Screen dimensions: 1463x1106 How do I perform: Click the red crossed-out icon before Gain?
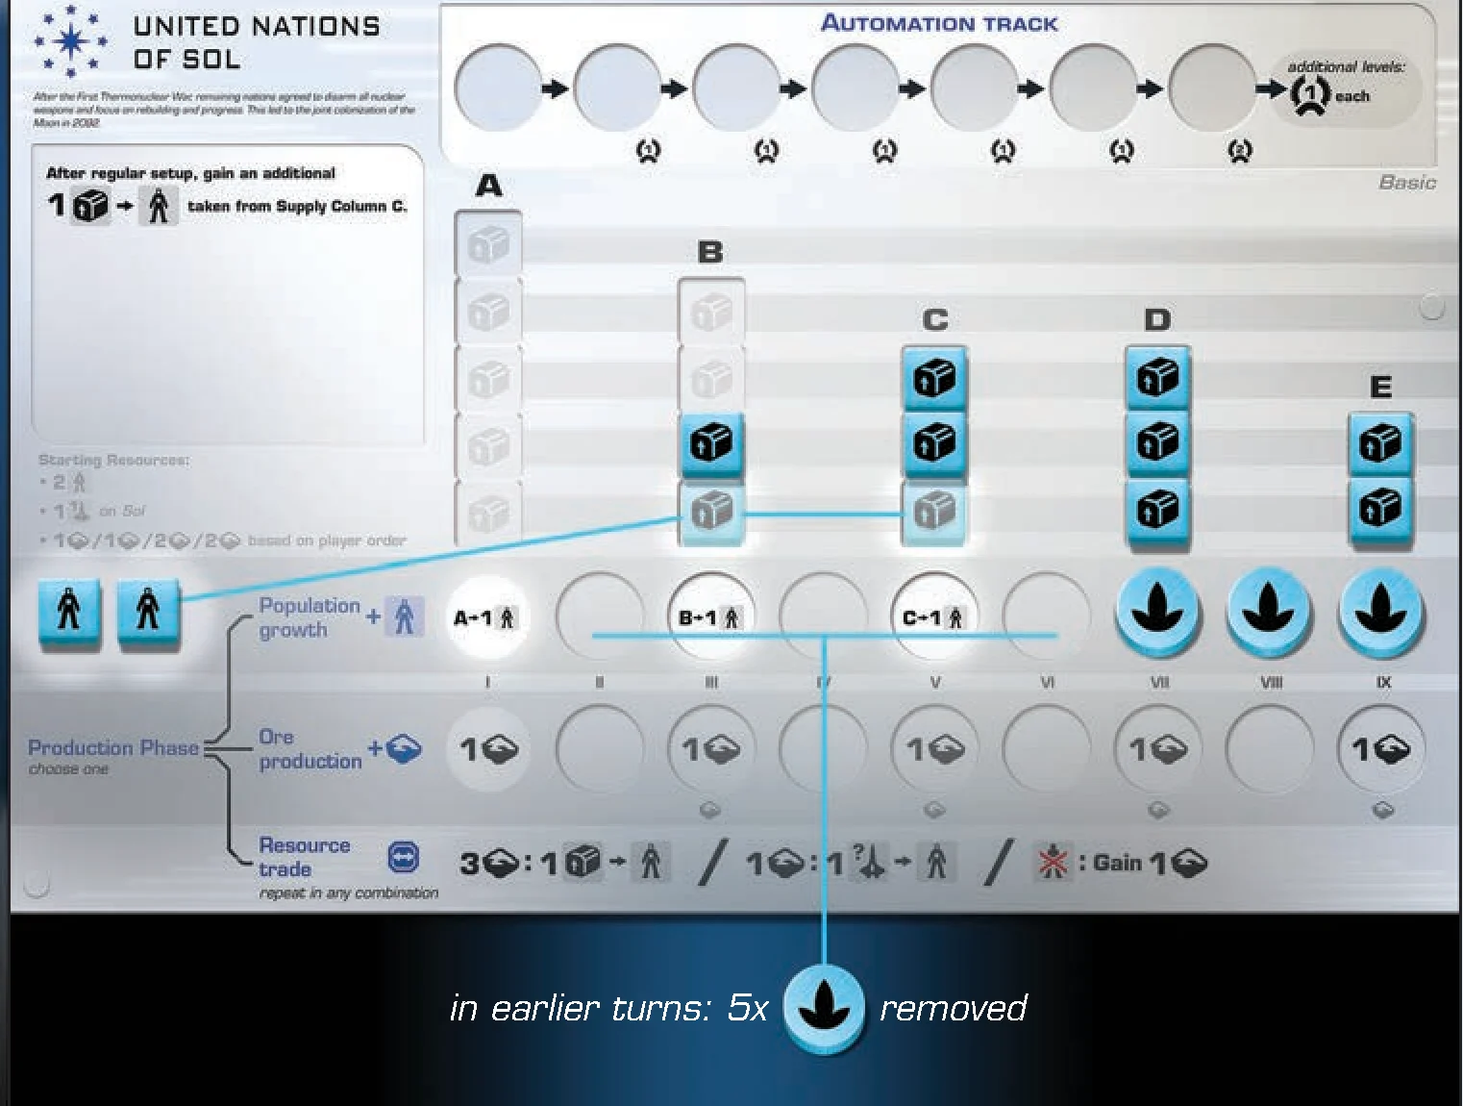(1053, 862)
